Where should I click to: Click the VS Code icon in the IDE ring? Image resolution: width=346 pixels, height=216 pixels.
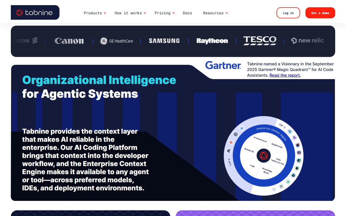pos(290,131)
